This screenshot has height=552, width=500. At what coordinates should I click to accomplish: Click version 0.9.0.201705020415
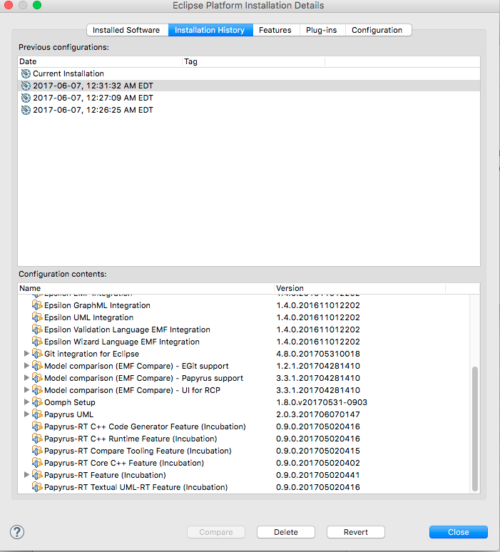click(318, 451)
